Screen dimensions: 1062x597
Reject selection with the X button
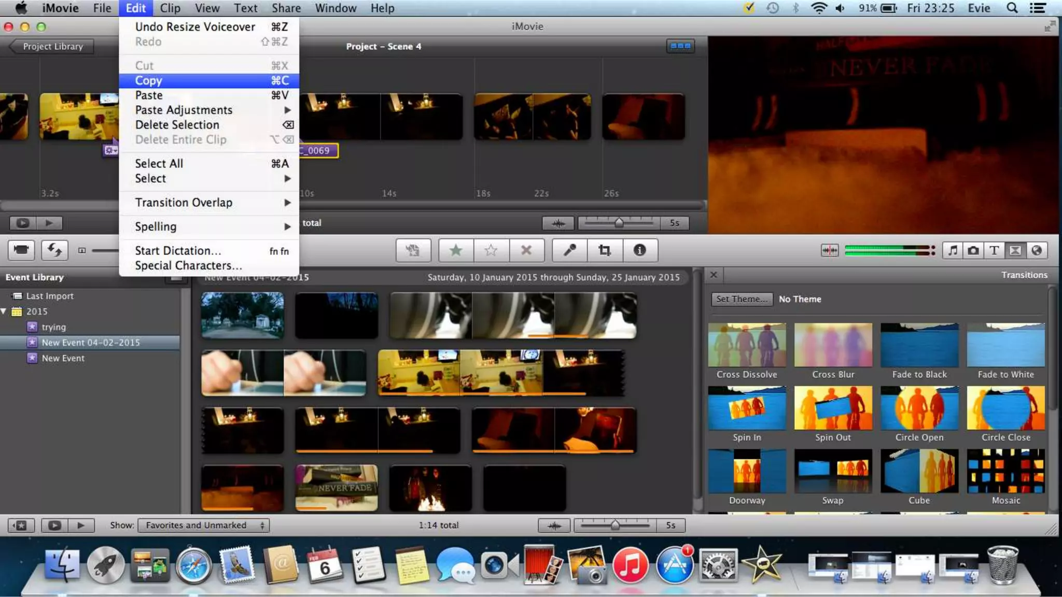[x=526, y=250]
